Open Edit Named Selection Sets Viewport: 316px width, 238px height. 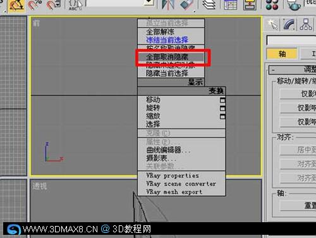coord(75,5)
